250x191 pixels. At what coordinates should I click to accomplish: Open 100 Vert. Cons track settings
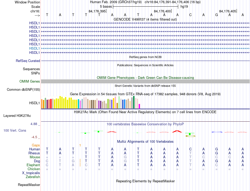click(x=15, y=130)
